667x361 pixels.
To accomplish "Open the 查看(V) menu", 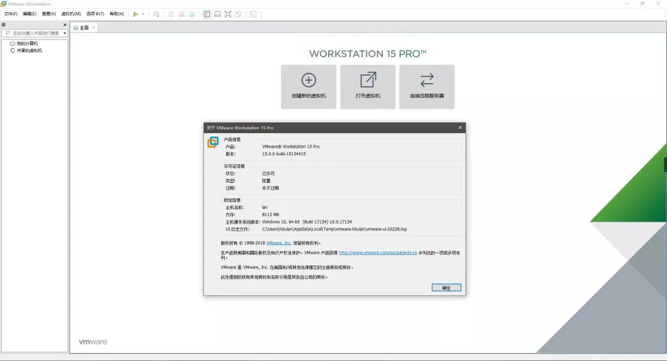I will tap(49, 14).
